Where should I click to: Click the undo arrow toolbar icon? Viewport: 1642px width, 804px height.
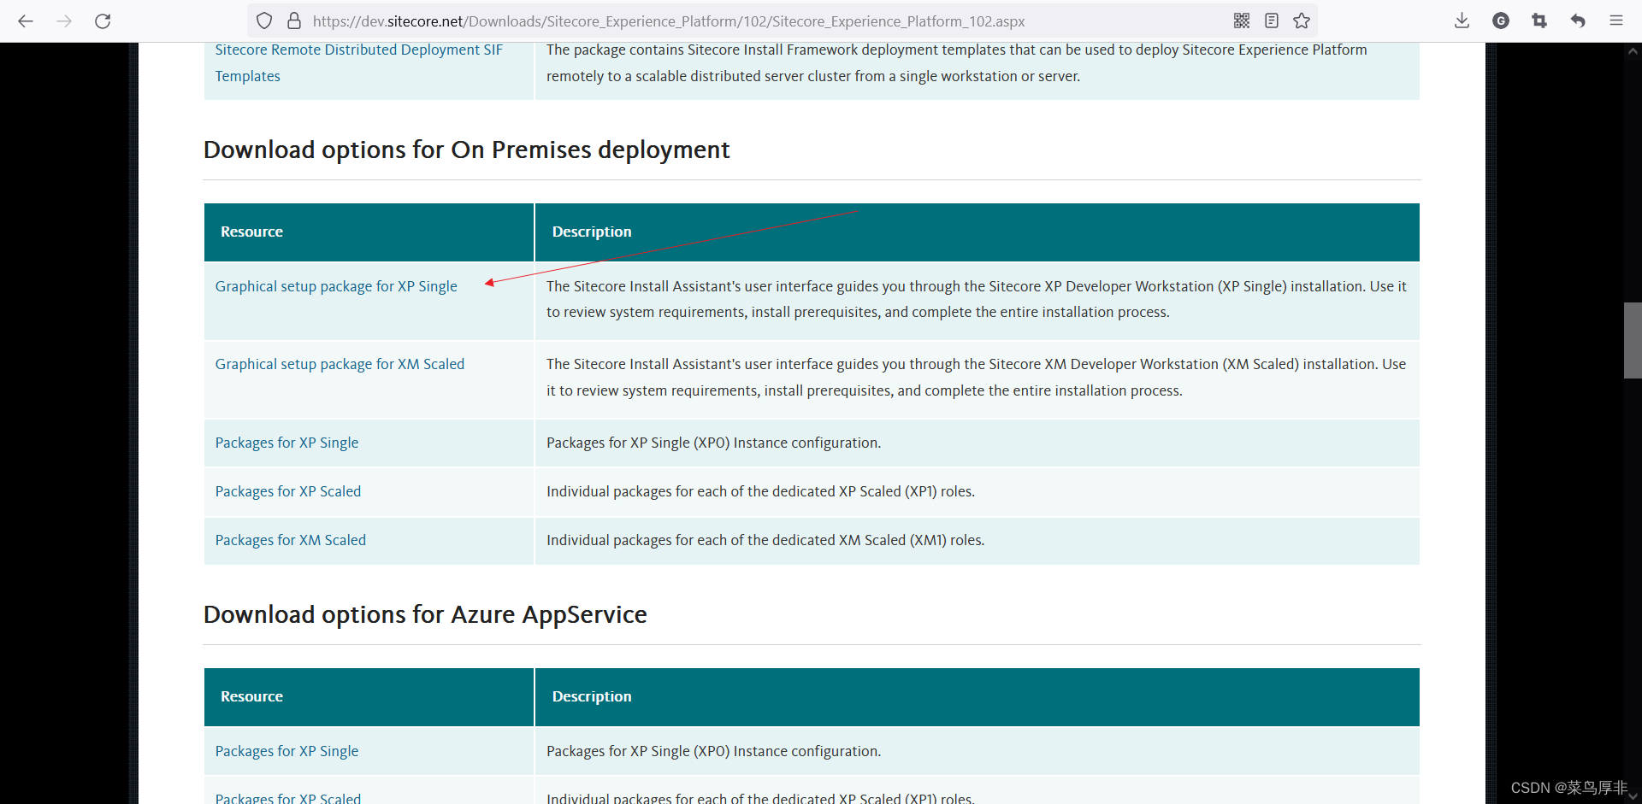(1578, 21)
